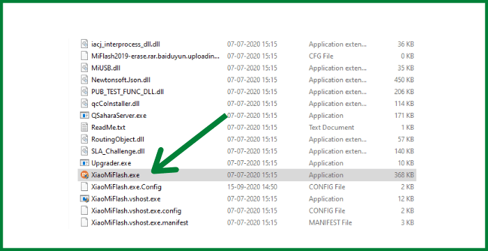Viewport: 488px width, 251px height.
Task: Click the Upgrader.exe file name
Action: 111,163
